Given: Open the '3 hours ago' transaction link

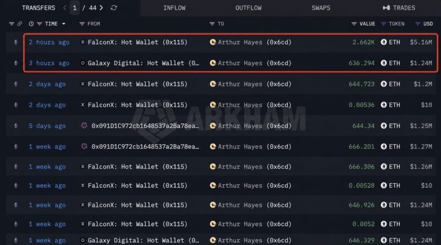Looking at the screenshot, I should [x=49, y=63].
